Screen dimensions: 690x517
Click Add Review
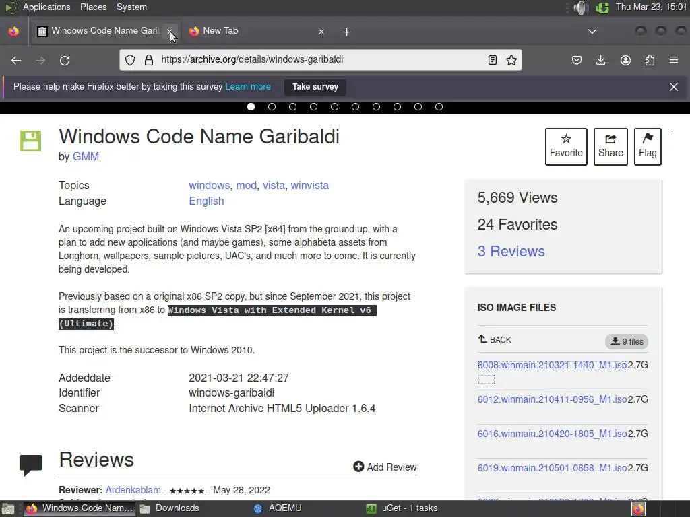pos(385,467)
